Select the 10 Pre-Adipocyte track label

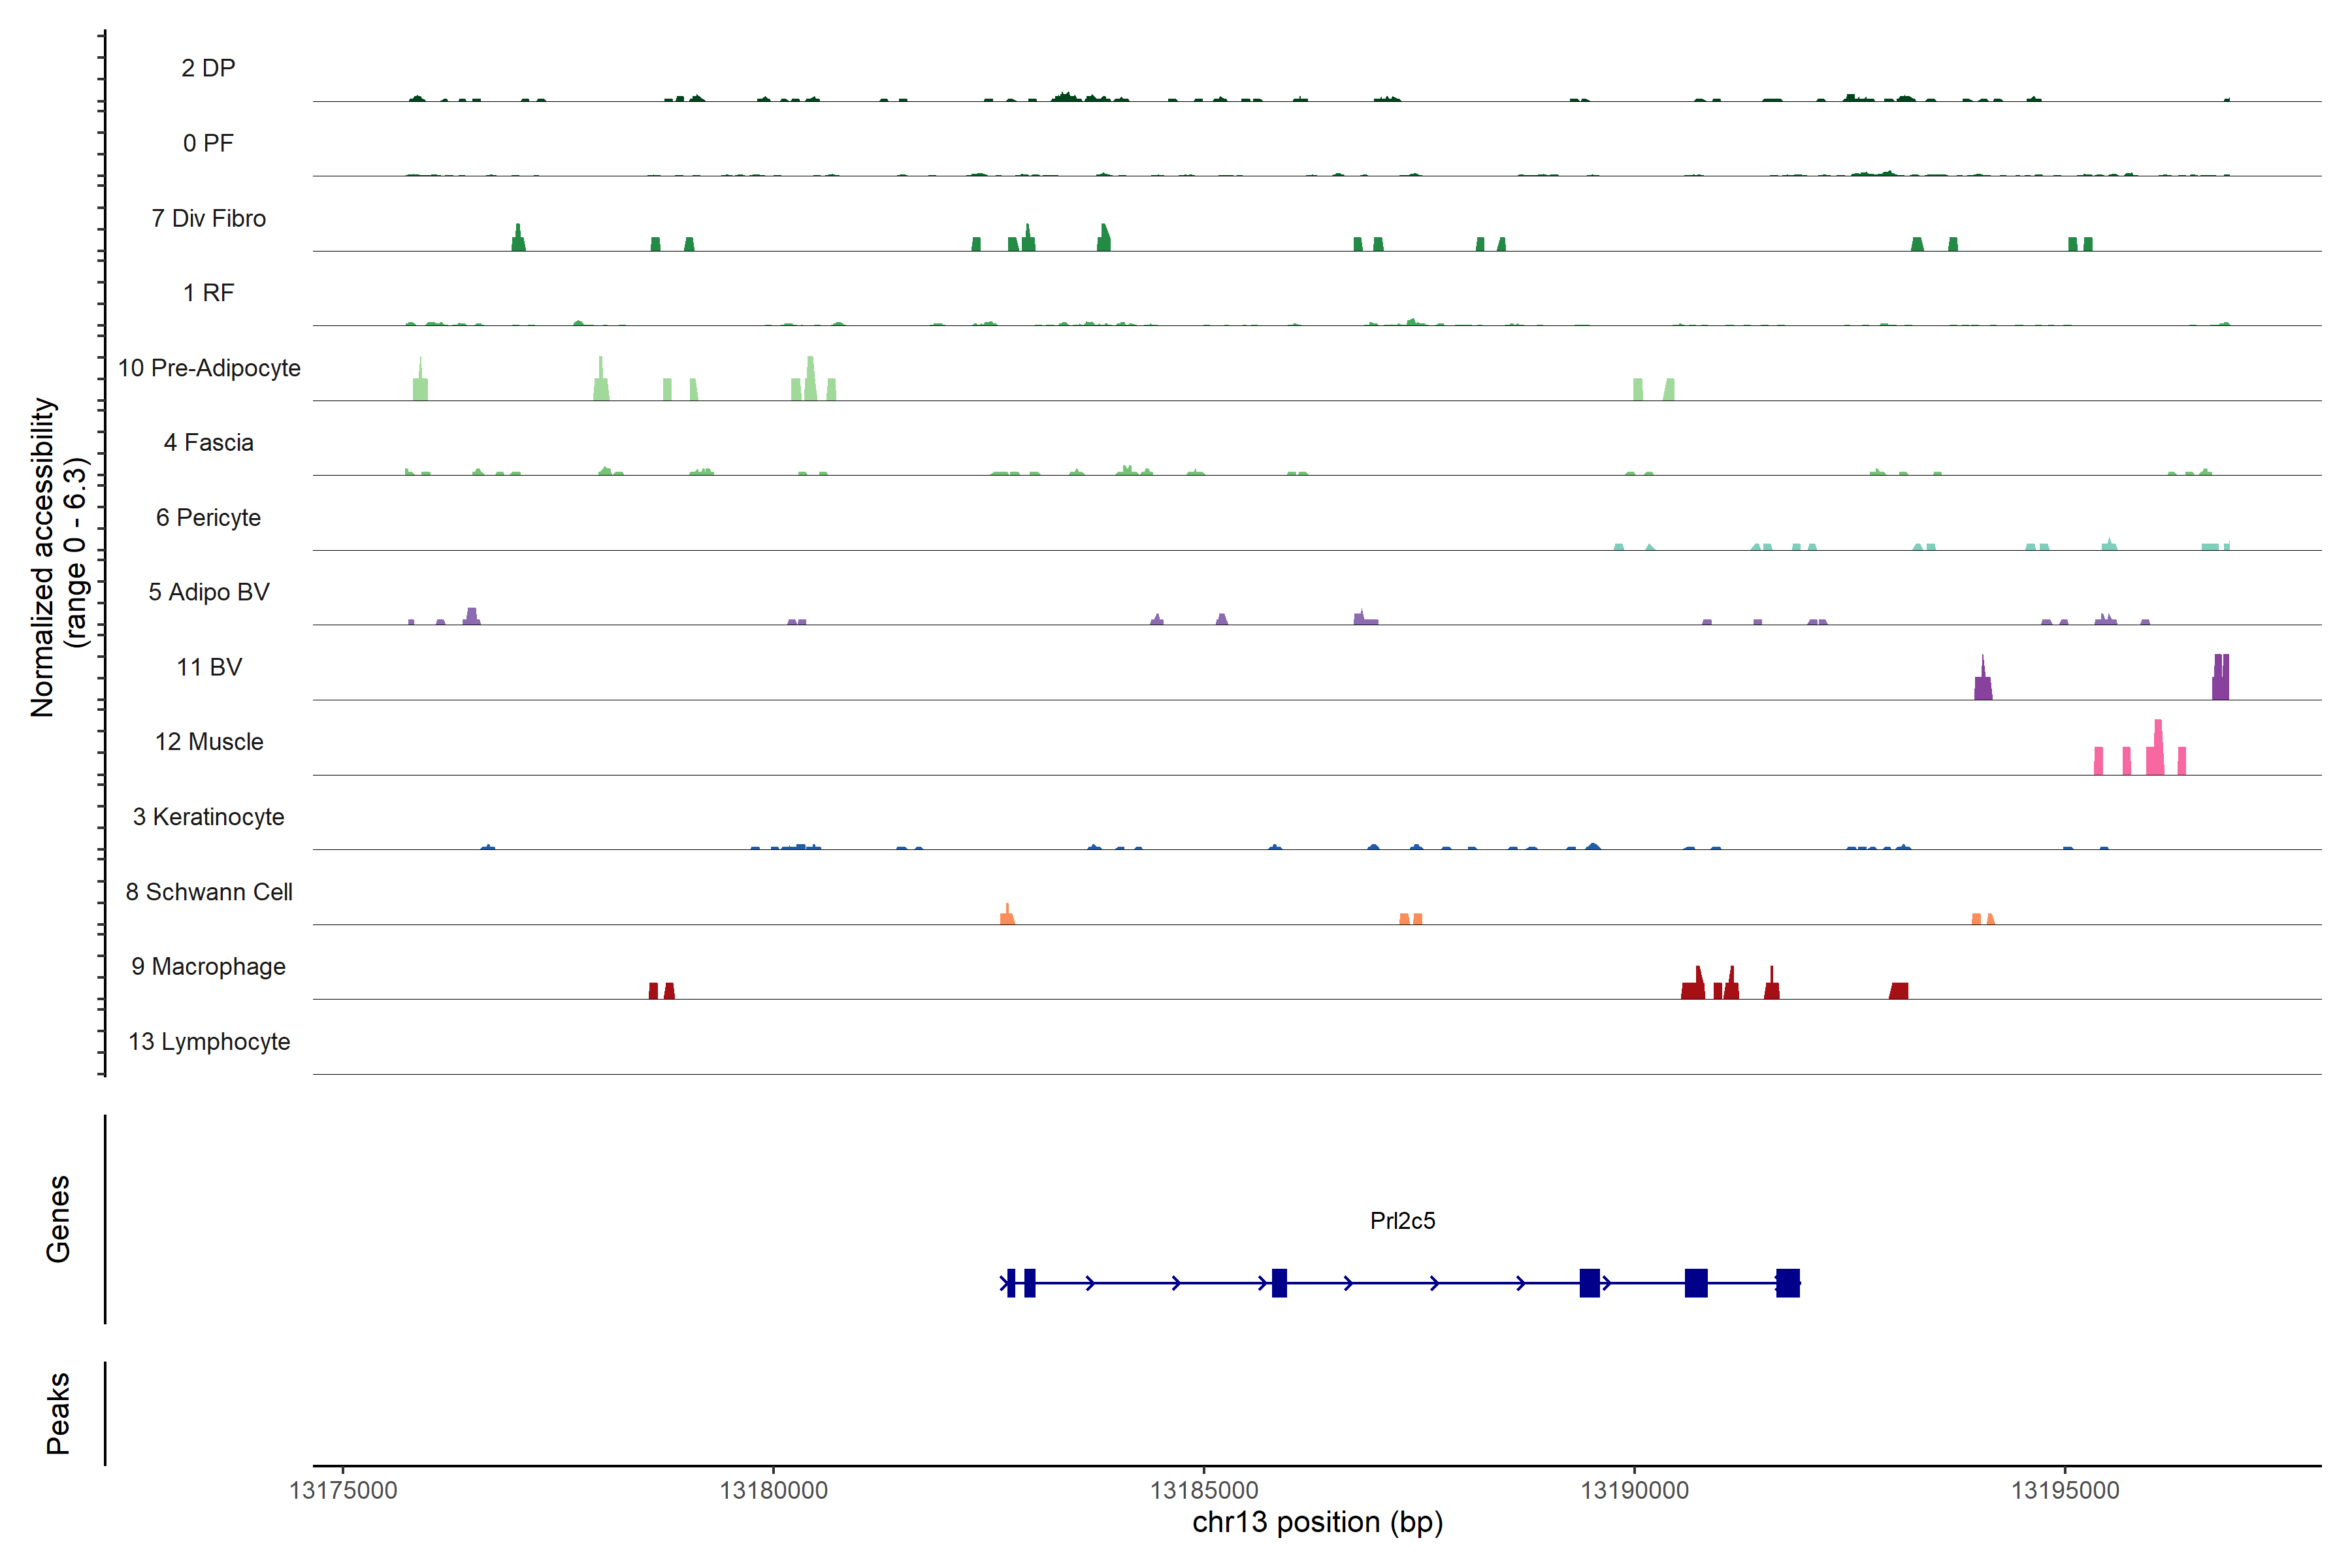(x=209, y=368)
